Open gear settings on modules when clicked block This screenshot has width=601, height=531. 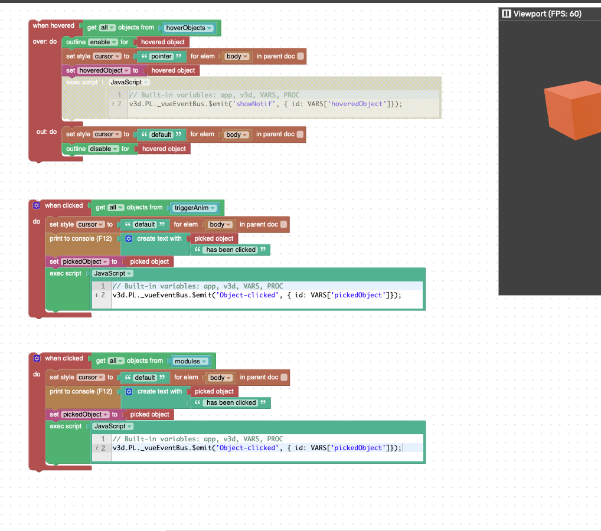point(37,359)
